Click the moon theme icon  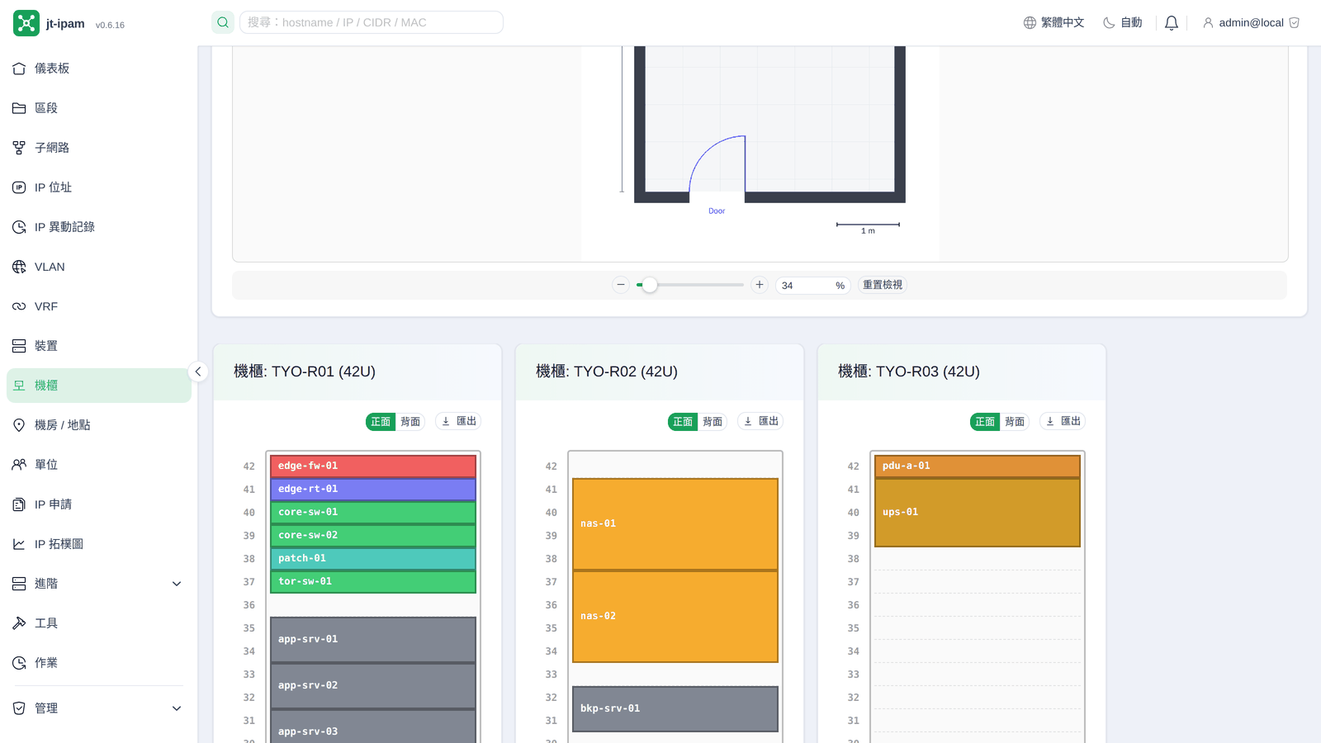(1109, 23)
